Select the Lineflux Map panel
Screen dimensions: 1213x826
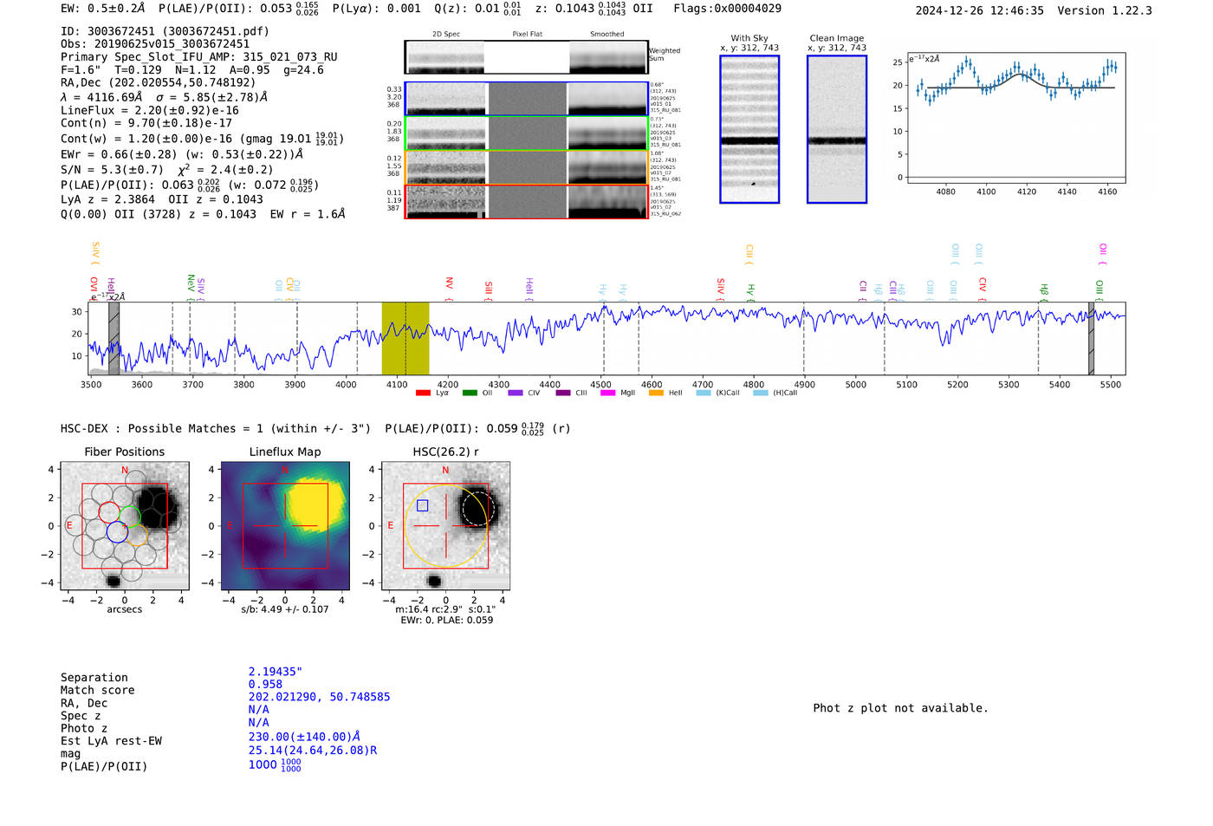(285, 526)
